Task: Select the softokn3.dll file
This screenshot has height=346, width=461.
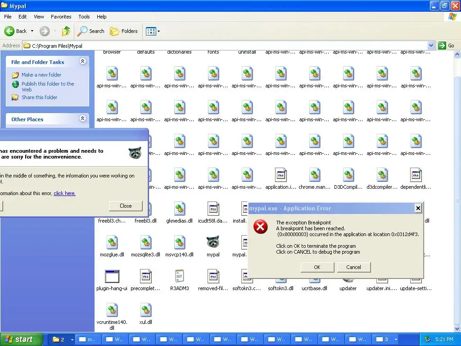Action: (x=281, y=288)
